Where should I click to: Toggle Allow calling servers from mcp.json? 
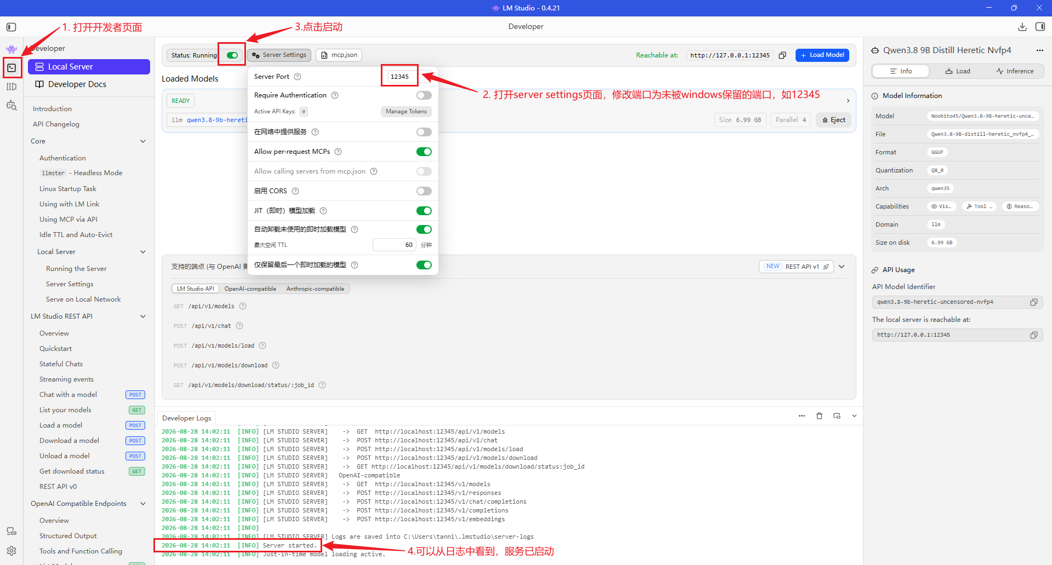pos(424,171)
